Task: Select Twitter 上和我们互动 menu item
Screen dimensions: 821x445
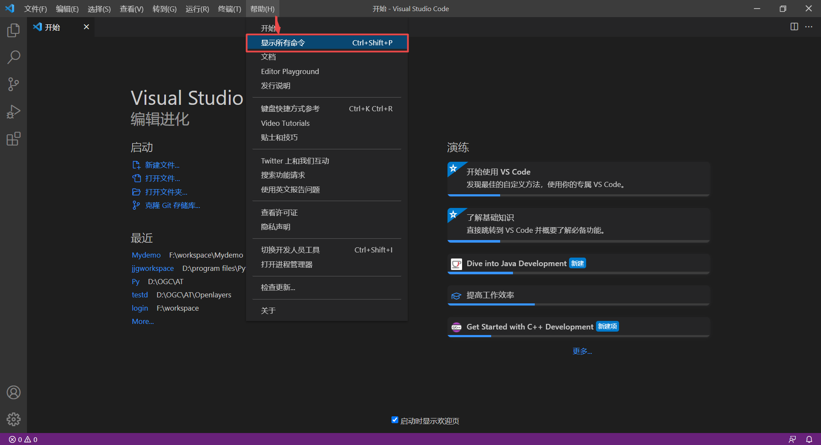Action: (x=327, y=161)
